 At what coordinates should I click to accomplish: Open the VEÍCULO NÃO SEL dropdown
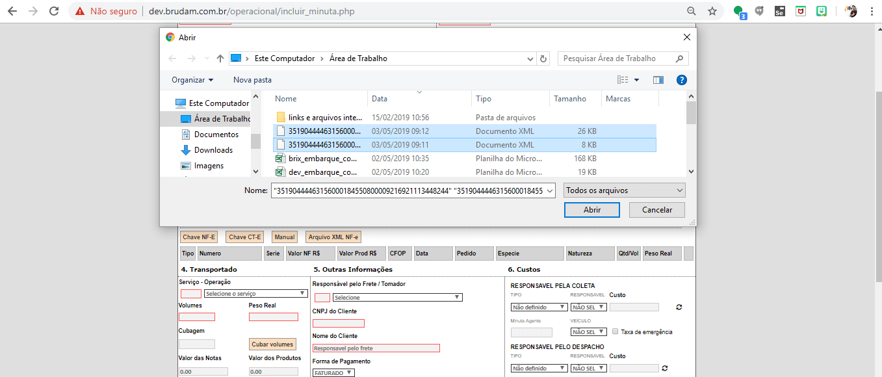pyautogui.click(x=589, y=332)
